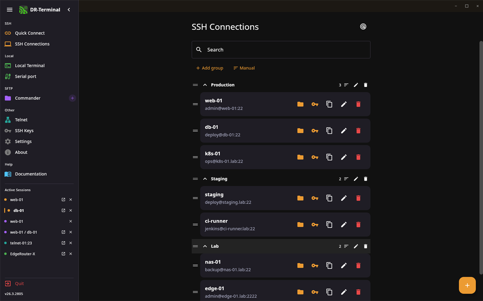483x301 pixels.
Task: Duplicate the k8s-01 connection
Action: 329,157
